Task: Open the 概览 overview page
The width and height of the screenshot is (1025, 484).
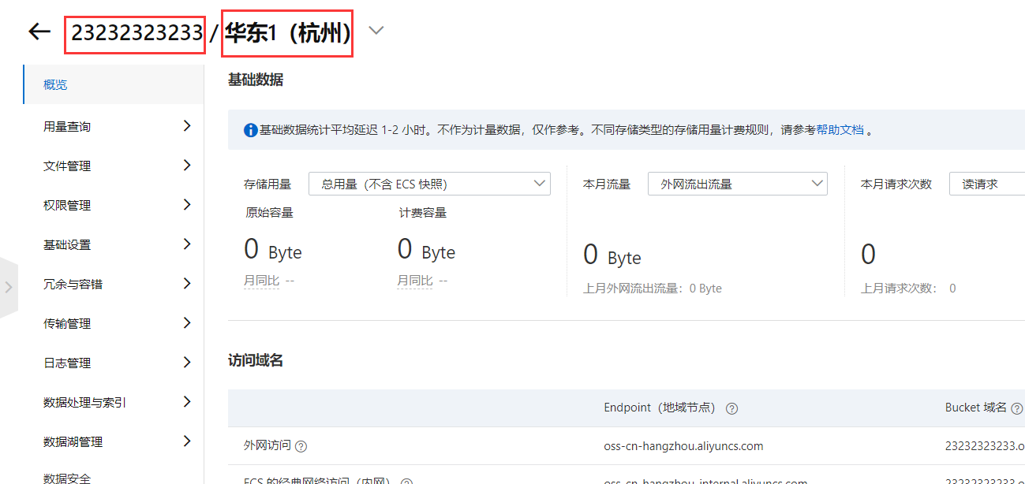Action: 113,84
